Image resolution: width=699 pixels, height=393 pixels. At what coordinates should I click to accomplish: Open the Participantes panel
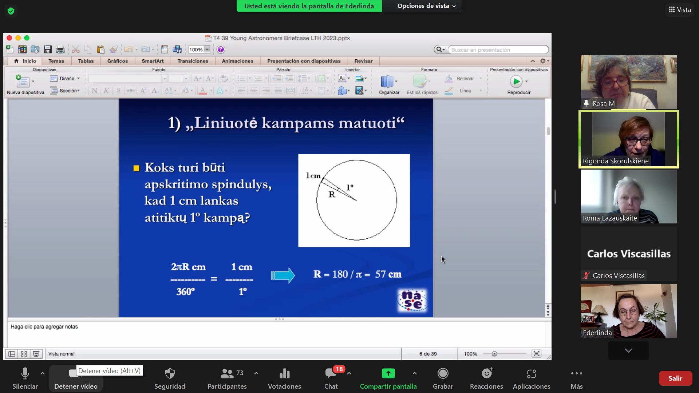227,378
